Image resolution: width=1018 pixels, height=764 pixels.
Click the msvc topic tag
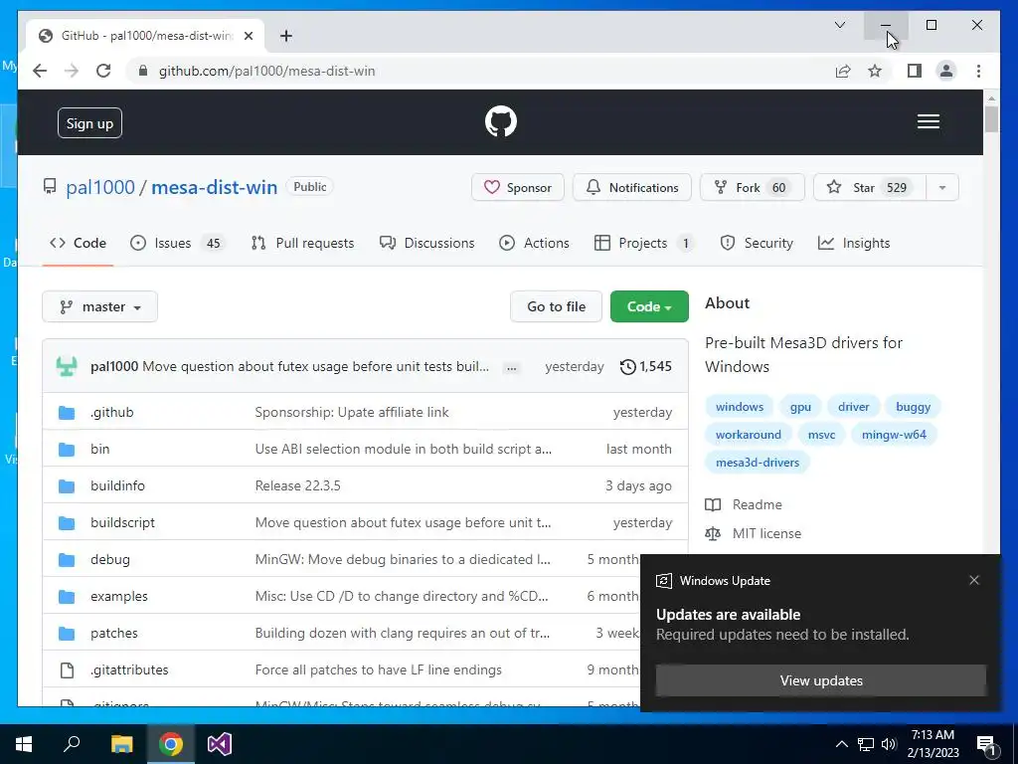pos(821,435)
